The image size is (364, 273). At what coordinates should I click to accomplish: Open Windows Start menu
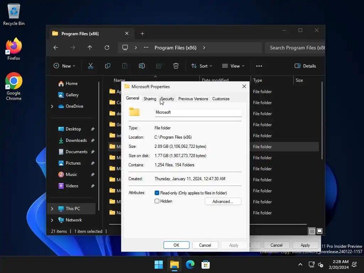pos(159,264)
